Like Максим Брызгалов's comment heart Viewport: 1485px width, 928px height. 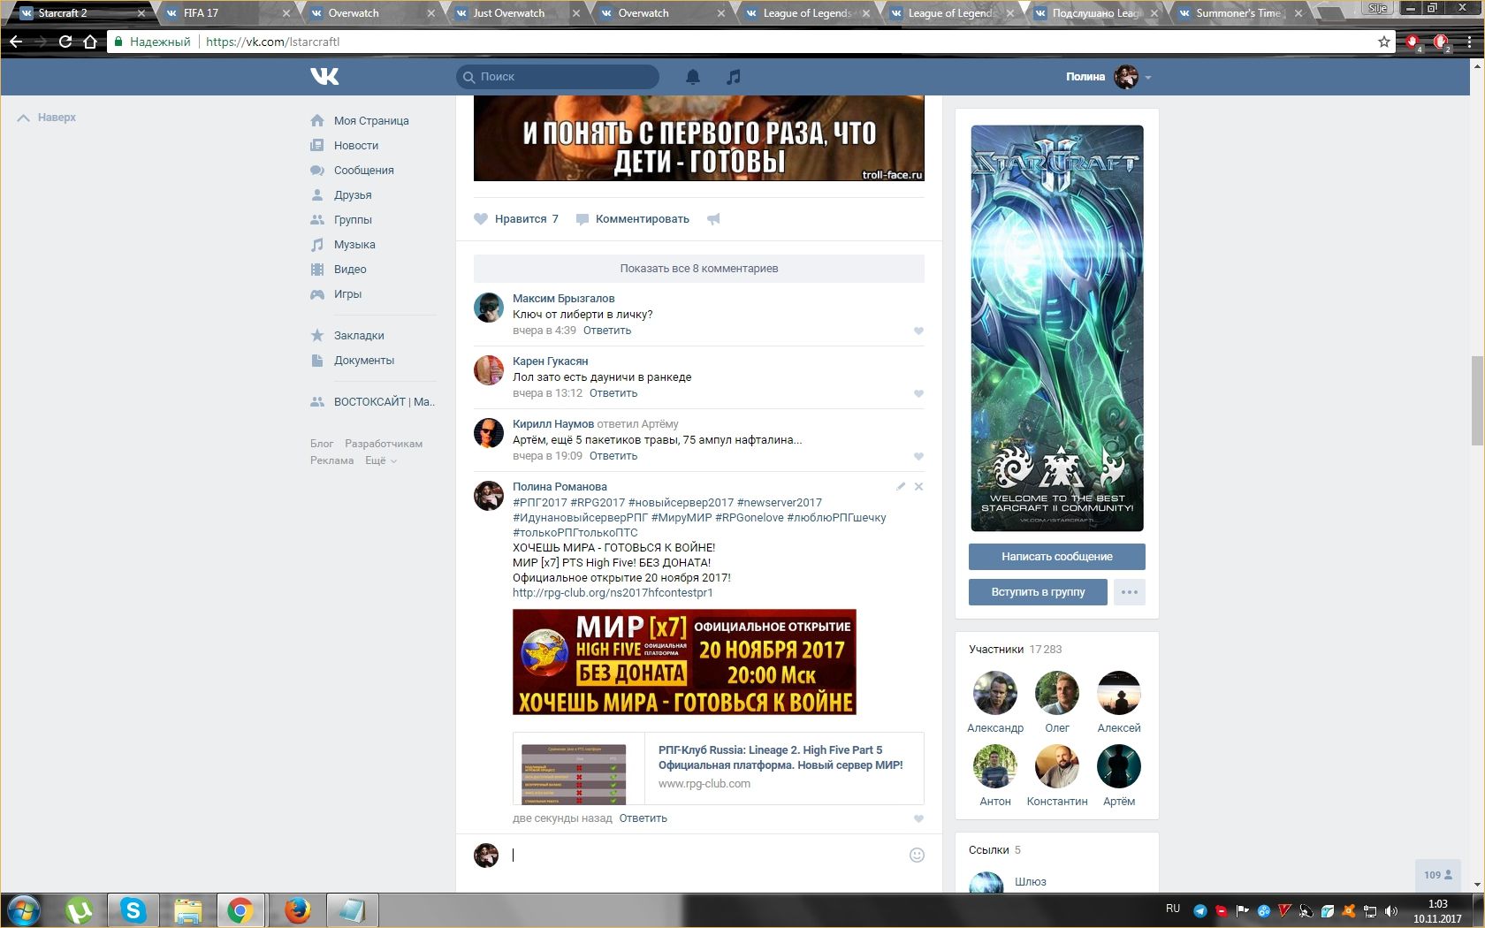(x=918, y=331)
